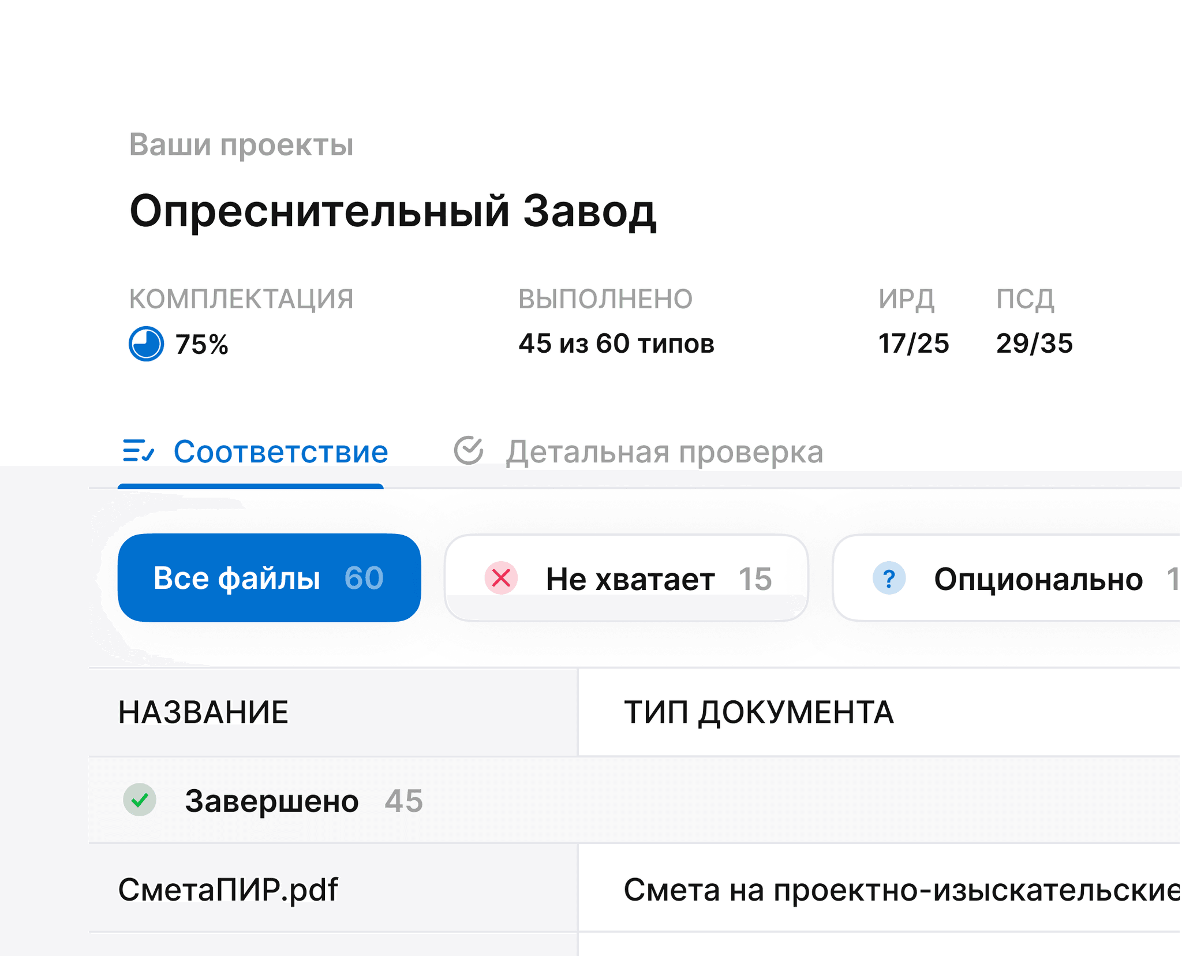
Task: Click the ИРД 17/25 counter
Action: (x=913, y=343)
